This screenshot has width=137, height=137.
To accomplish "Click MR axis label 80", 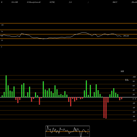I will [134, 81].
